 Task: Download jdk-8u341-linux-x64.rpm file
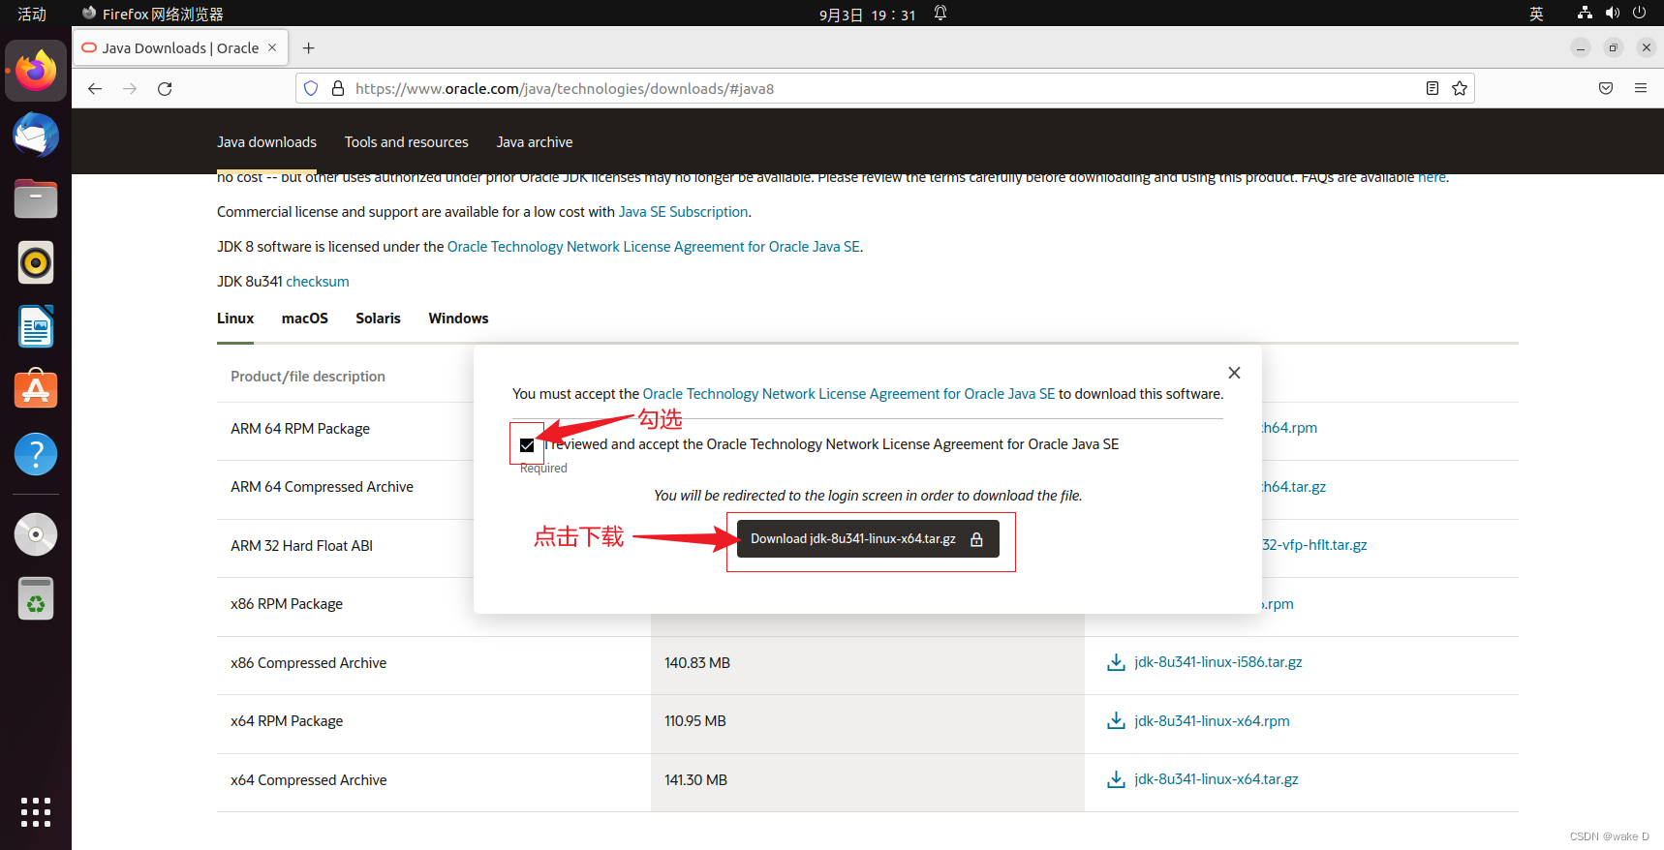point(1212,721)
